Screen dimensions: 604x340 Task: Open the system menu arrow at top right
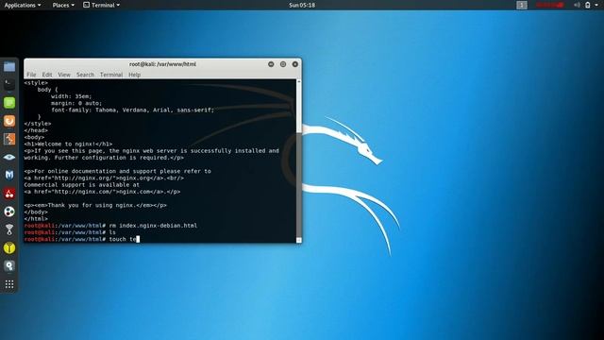point(597,5)
